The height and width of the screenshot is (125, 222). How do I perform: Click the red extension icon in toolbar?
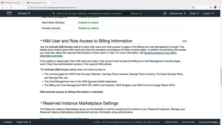215,7
